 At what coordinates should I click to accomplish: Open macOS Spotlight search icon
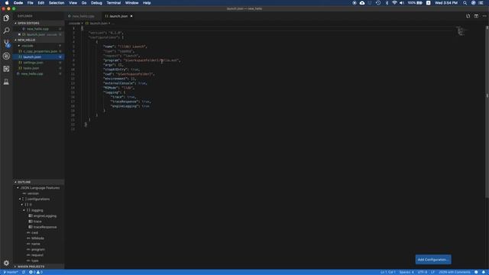465,3
